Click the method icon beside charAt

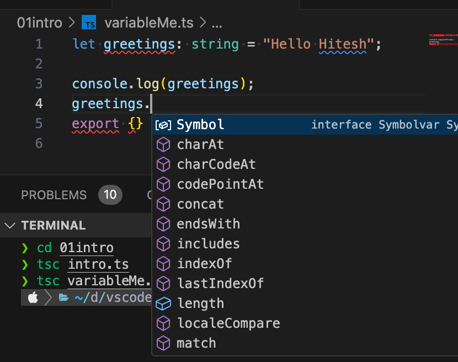click(163, 145)
